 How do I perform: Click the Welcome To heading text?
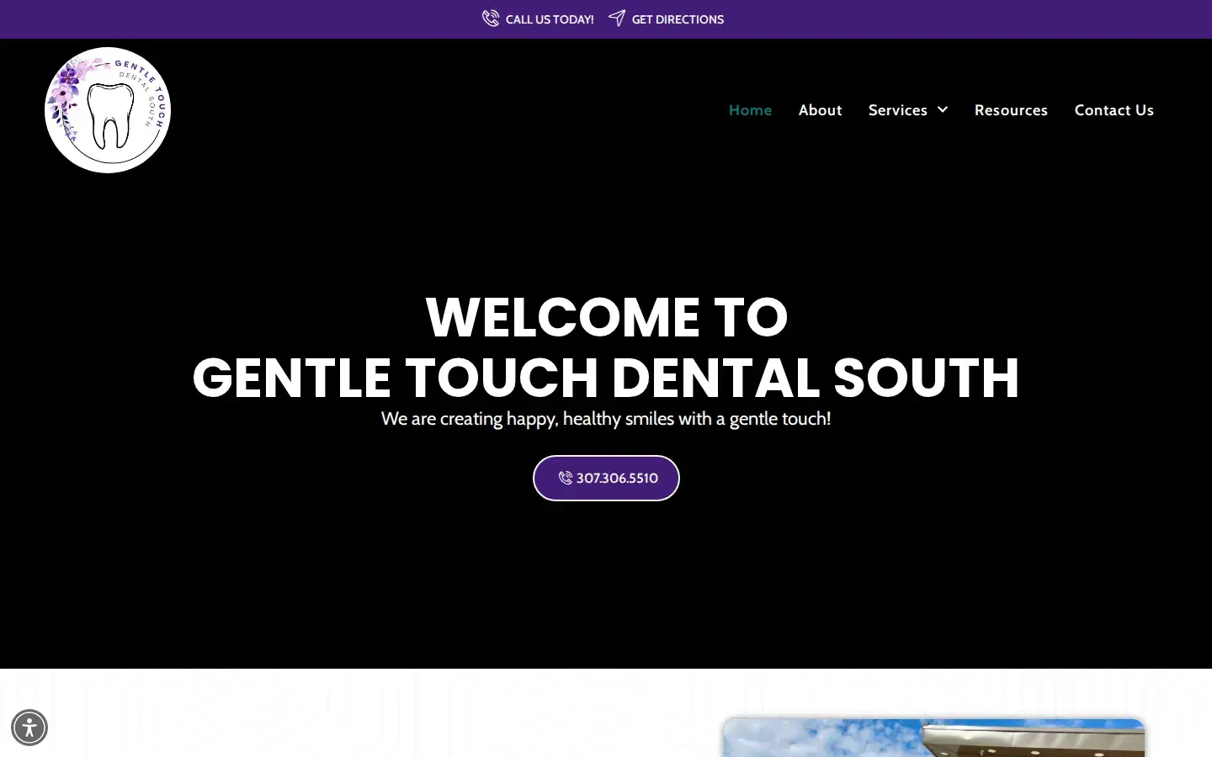click(x=607, y=317)
